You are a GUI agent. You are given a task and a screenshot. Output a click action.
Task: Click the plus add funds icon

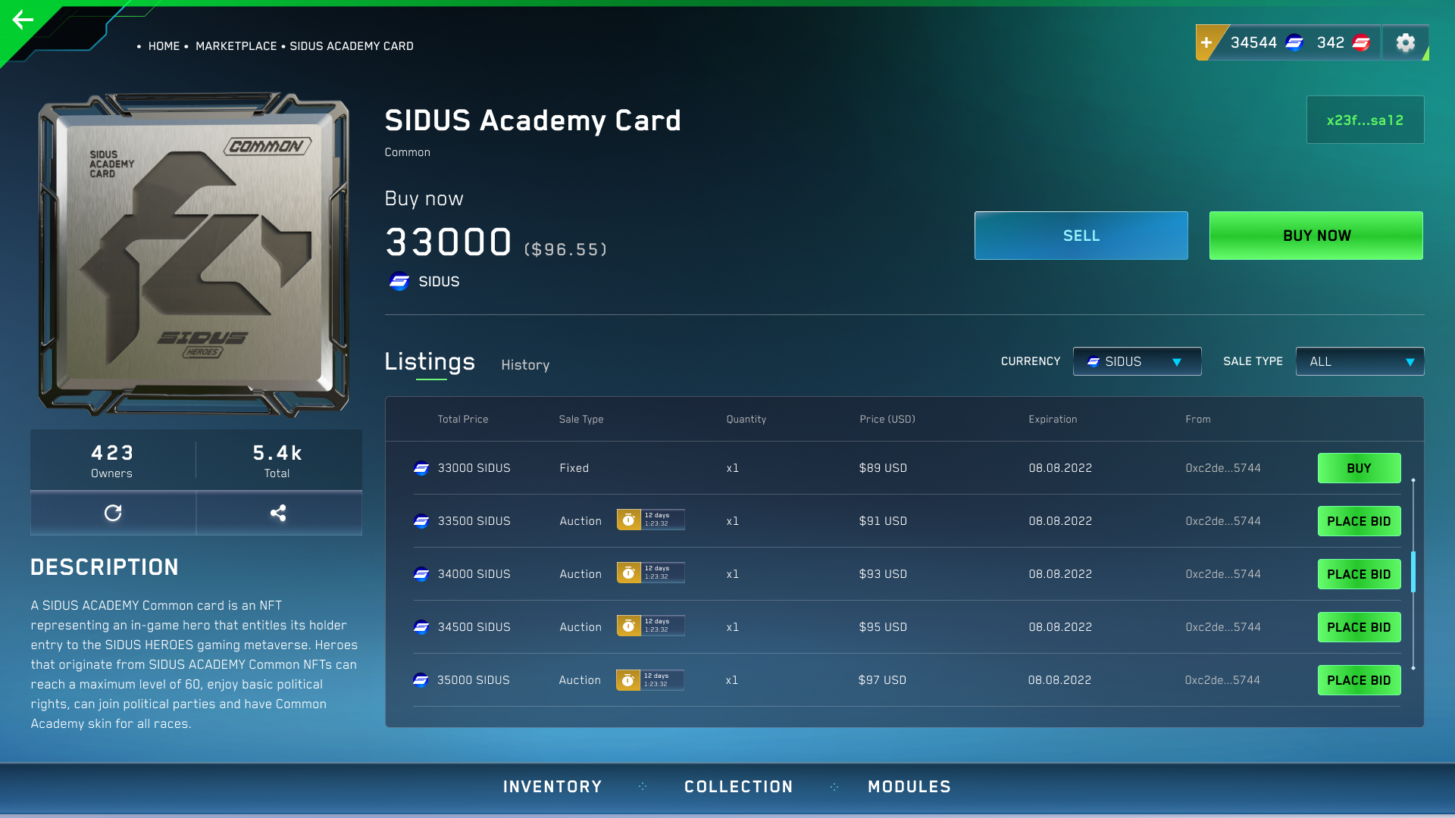point(1206,42)
